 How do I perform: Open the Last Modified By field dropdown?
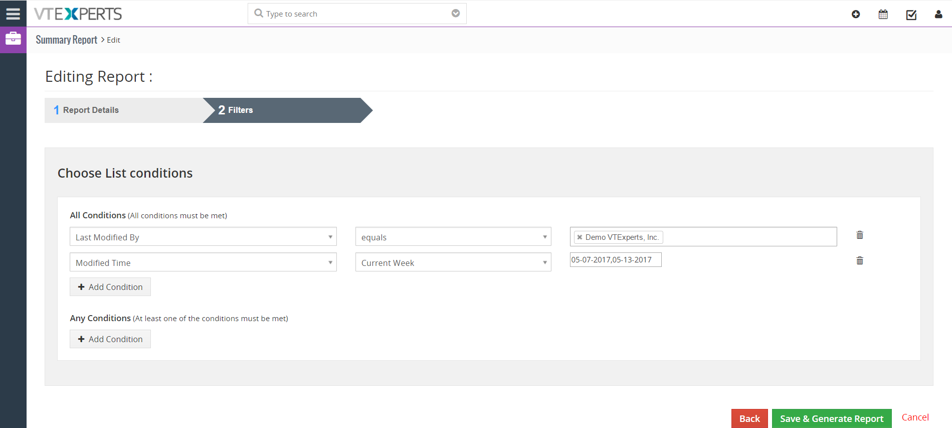203,237
